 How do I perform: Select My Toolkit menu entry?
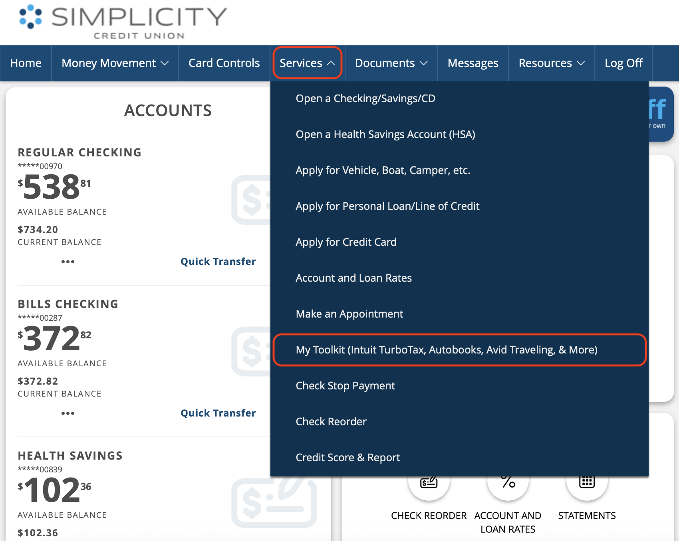click(446, 350)
